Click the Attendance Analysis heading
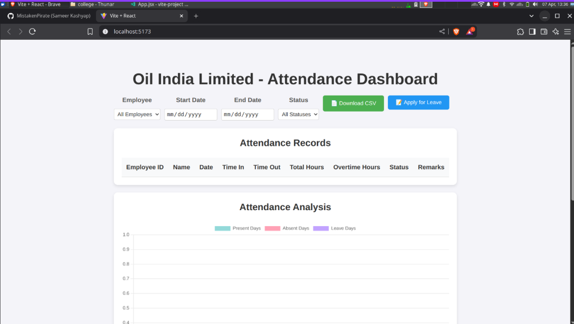 tap(285, 207)
